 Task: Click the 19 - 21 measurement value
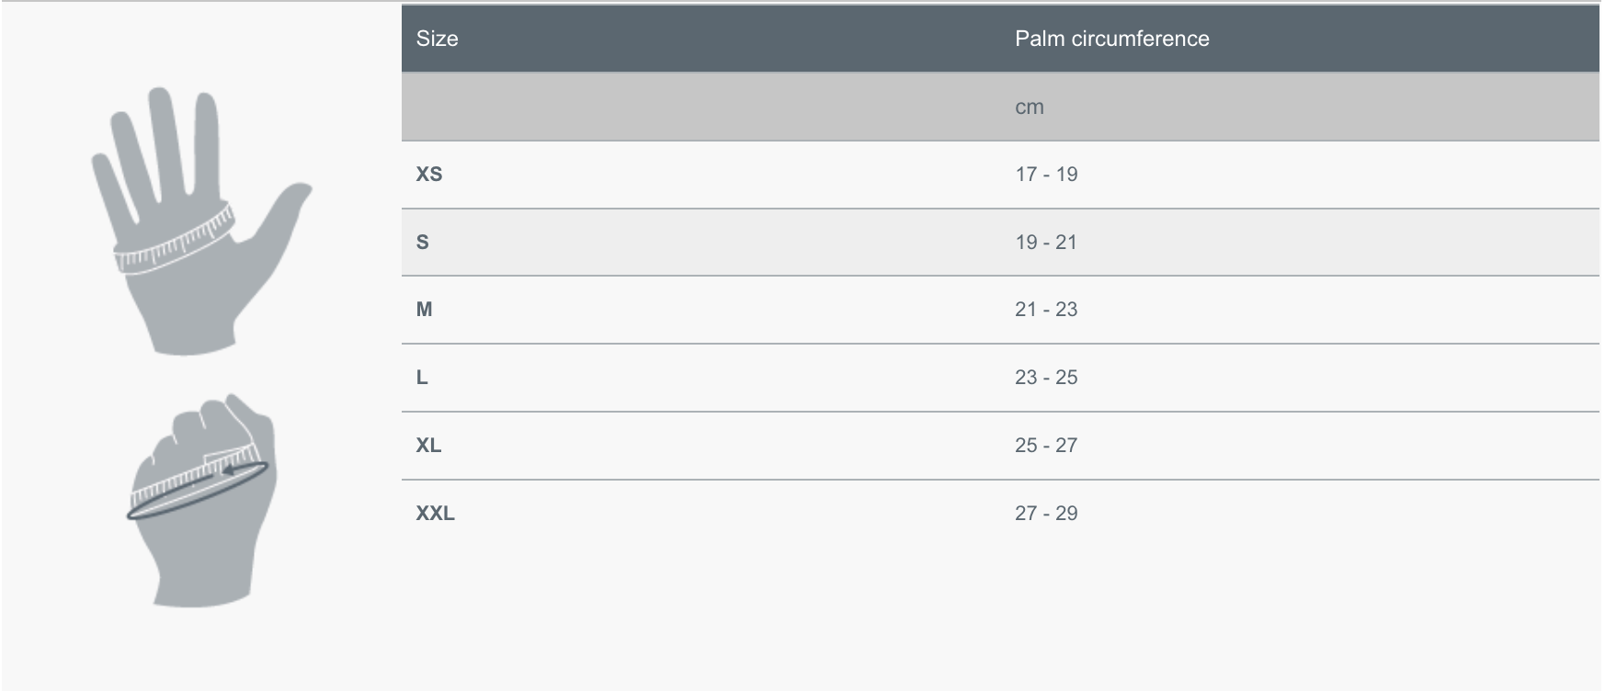(x=1046, y=243)
